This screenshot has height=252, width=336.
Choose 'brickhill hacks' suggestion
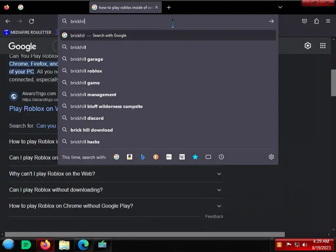coord(168,142)
